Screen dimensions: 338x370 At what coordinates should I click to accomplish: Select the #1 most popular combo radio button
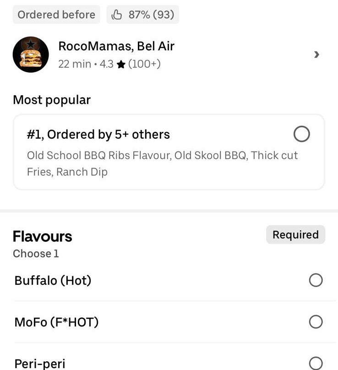click(301, 134)
